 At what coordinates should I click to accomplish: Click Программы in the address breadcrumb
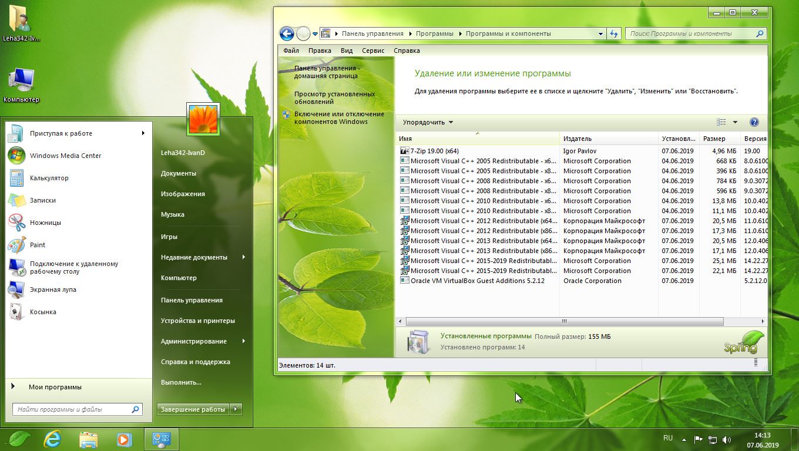435,33
